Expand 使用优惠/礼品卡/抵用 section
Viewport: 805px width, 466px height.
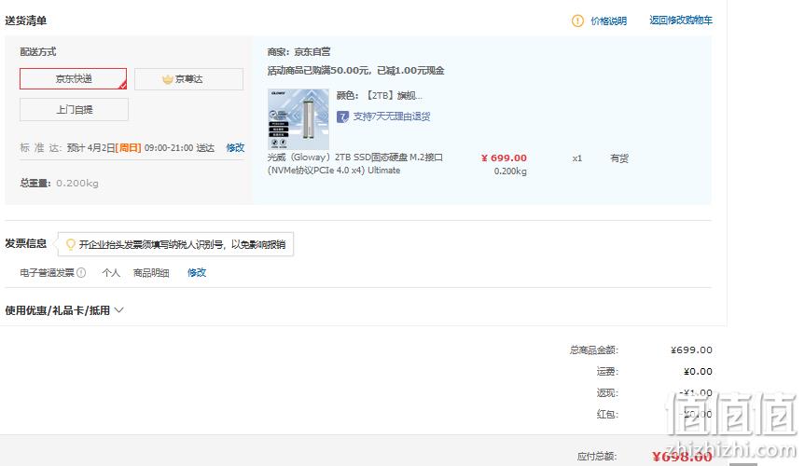tap(64, 310)
